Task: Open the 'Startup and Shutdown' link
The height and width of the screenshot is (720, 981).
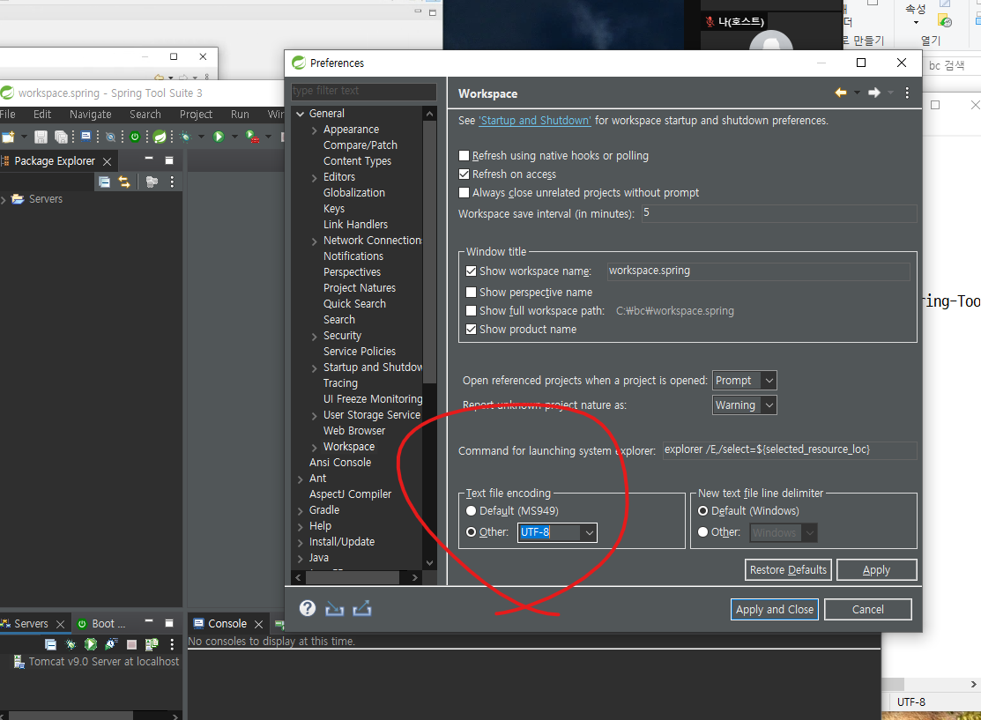Action: (535, 120)
